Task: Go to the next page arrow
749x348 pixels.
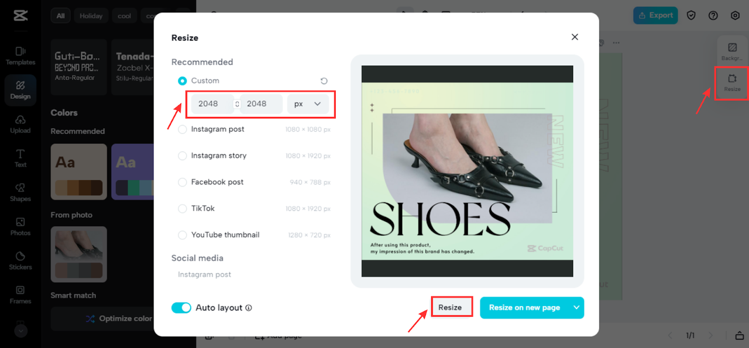Action: point(711,336)
